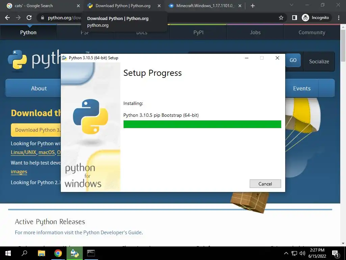The image size is (346, 260).
Task: Switch to the cats' Google Search tab
Action: click(x=42, y=6)
